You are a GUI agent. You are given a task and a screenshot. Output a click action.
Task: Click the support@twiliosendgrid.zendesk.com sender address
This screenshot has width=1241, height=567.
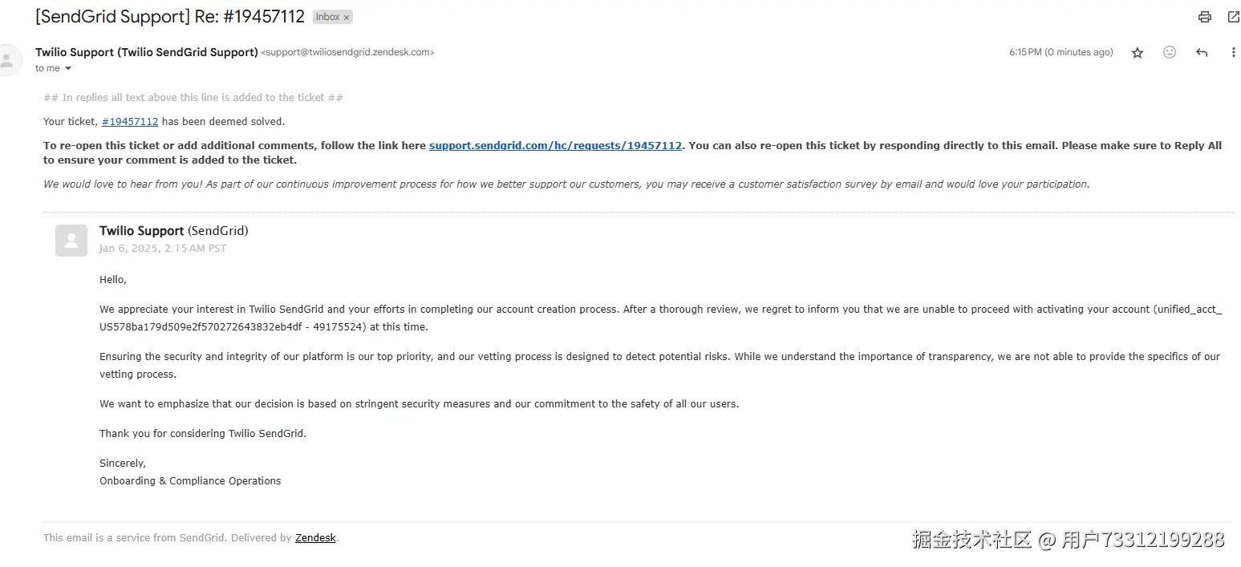point(347,53)
